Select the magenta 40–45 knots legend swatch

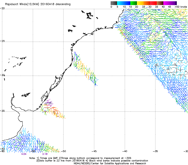167,3
